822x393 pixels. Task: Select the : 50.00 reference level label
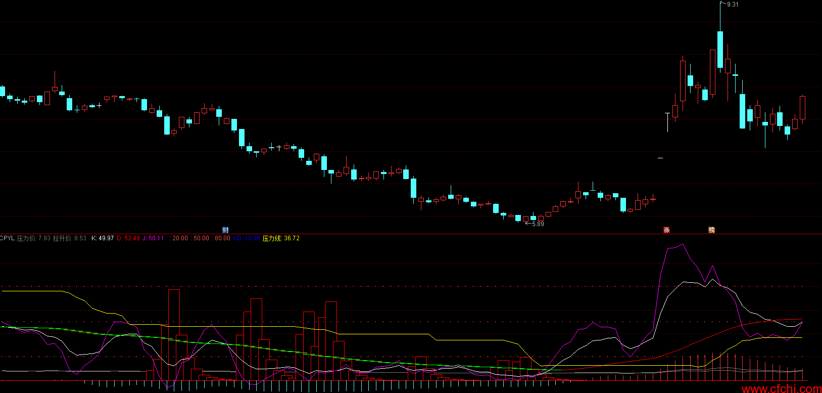click(200, 238)
